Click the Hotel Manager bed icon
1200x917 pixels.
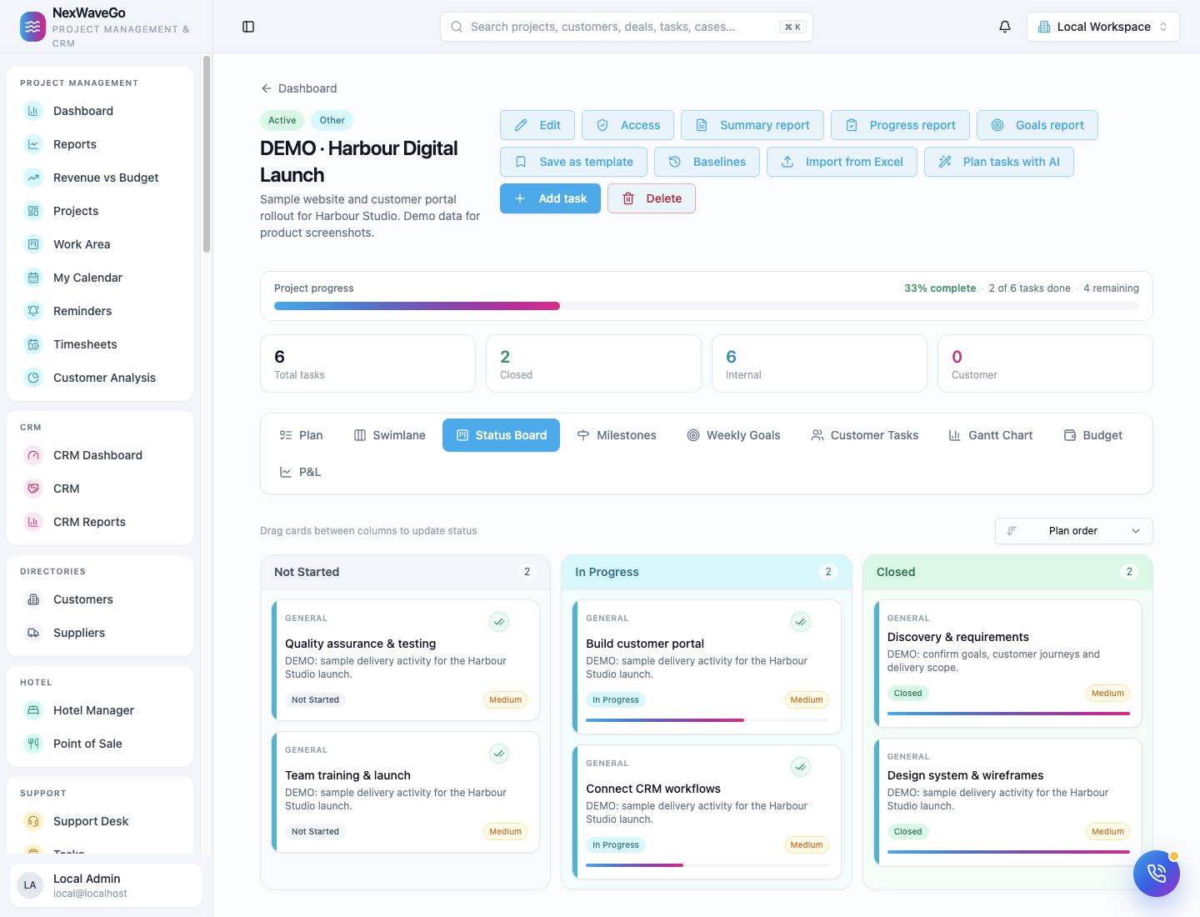point(33,710)
